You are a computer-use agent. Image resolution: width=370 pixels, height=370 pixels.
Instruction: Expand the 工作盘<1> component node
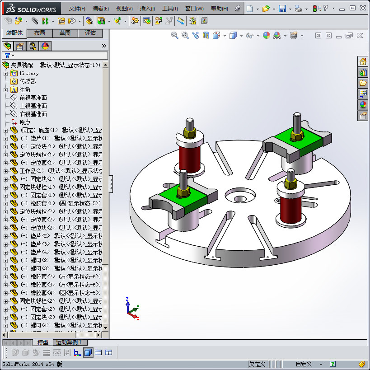6,171
